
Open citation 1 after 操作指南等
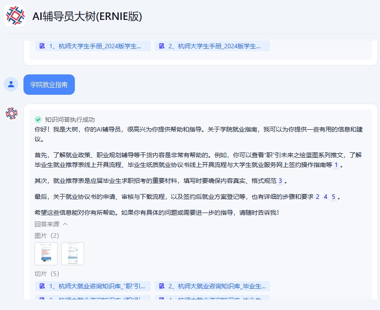(336, 165)
